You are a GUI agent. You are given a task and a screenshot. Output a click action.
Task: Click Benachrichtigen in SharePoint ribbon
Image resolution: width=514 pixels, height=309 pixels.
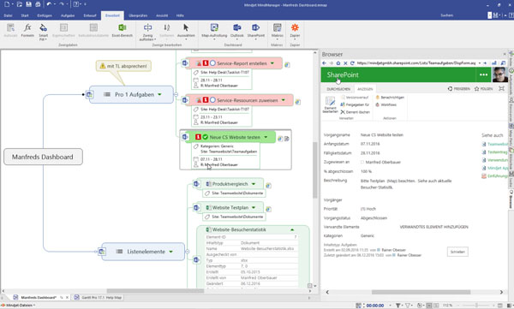coord(390,98)
